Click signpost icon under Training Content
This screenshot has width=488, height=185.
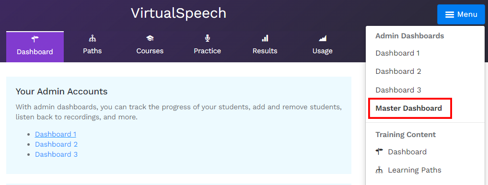[379, 152]
